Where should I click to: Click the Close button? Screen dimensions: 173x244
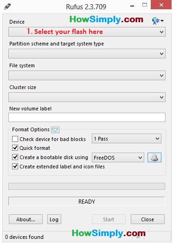(147, 219)
